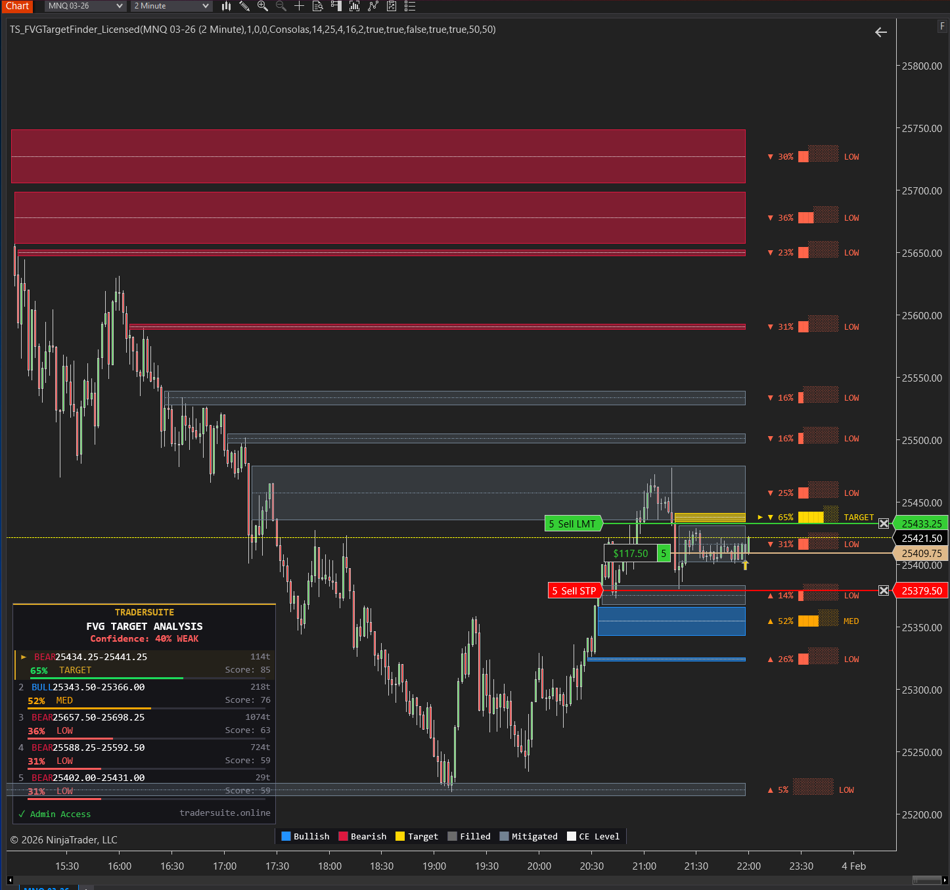Click the 4 Feb date axis label
The height and width of the screenshot is (890, 950).
853,866
